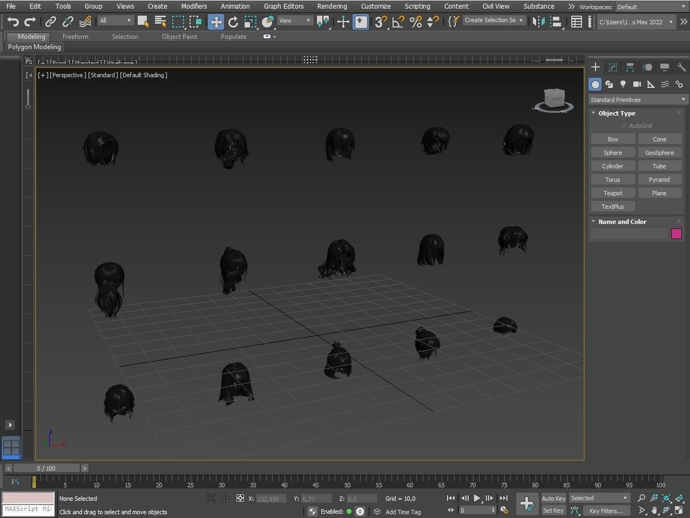Click the Select and Place tool
The height and width of the screenshot is (518, 690).
pos(268,22)
